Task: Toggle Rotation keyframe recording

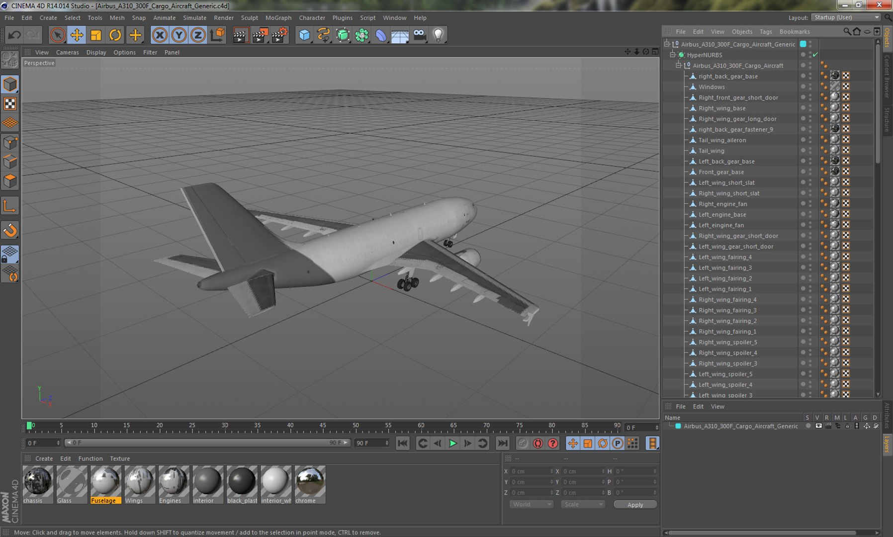Action: [603, 444]
